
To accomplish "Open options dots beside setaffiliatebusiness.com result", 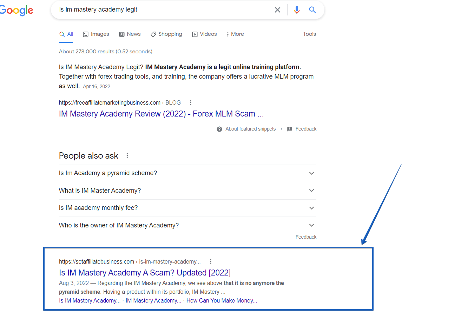I will point(211,261).
